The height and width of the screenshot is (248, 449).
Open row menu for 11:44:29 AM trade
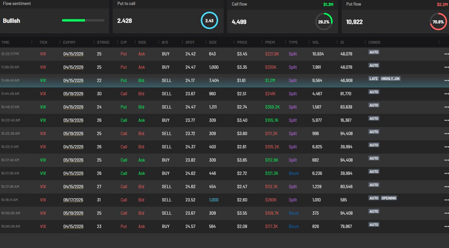(x=446, y=94)
